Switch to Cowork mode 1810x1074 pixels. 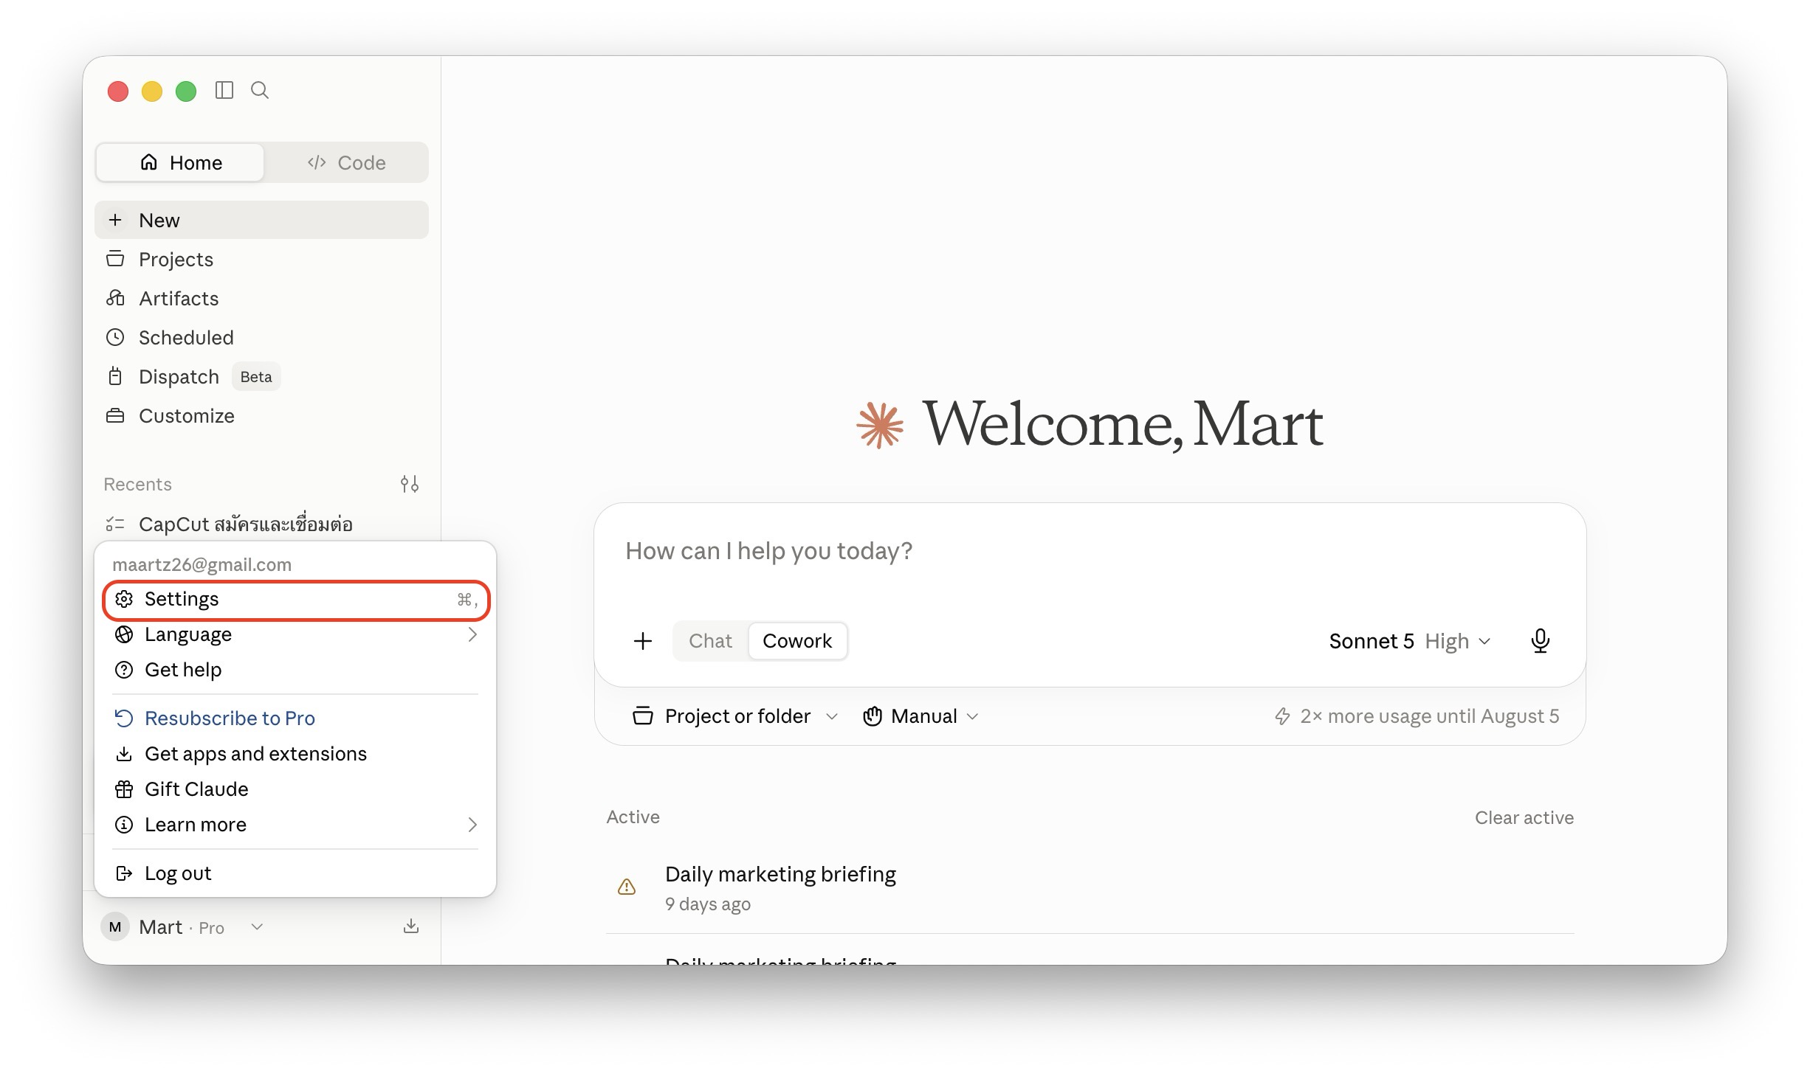pyautogui.click(x=797, y=641)
